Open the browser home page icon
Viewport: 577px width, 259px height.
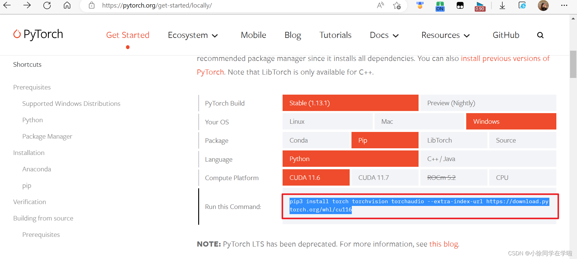point(67,5)
